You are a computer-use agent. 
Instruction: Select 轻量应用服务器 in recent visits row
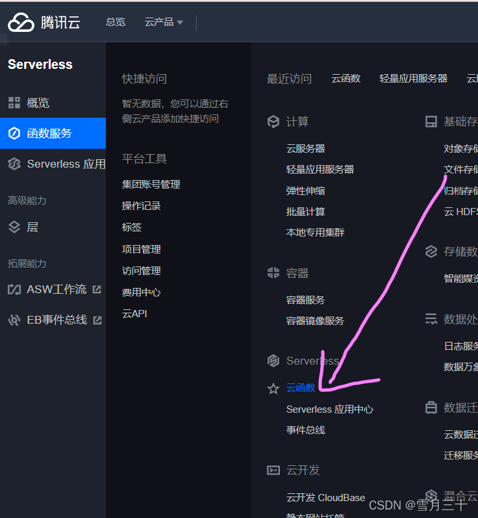pos(413,79)
